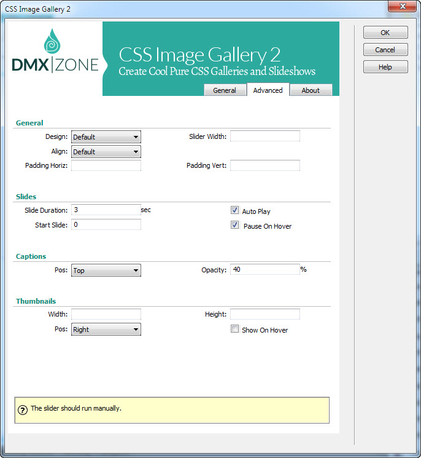Click the DMX Zone logo

coord(55,51)
